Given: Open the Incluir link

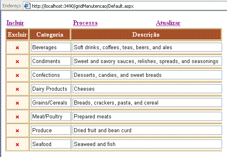Looking at the screenshot, I should coord(15,23).
